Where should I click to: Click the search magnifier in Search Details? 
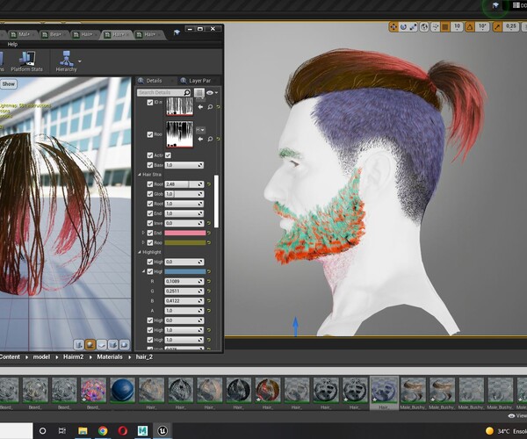(187, 92)
